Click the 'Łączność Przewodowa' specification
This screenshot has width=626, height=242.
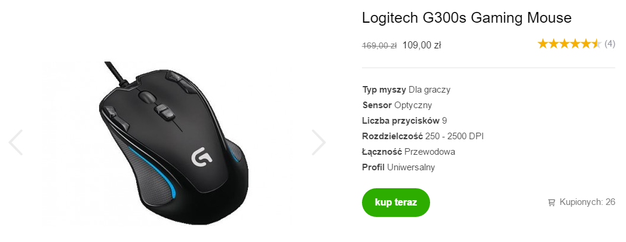point(409,152)
